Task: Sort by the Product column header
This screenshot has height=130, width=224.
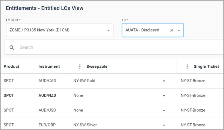Action: [11, 66]
